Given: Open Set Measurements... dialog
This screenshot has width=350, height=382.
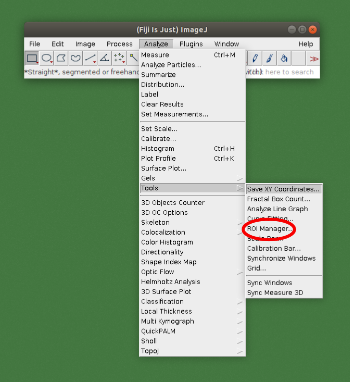Looking at the screenshot, I should point(192,114).
